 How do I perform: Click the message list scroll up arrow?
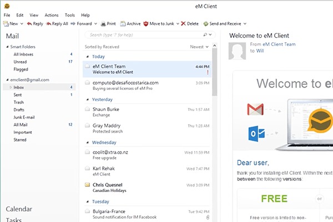click(x=214, y=46)
